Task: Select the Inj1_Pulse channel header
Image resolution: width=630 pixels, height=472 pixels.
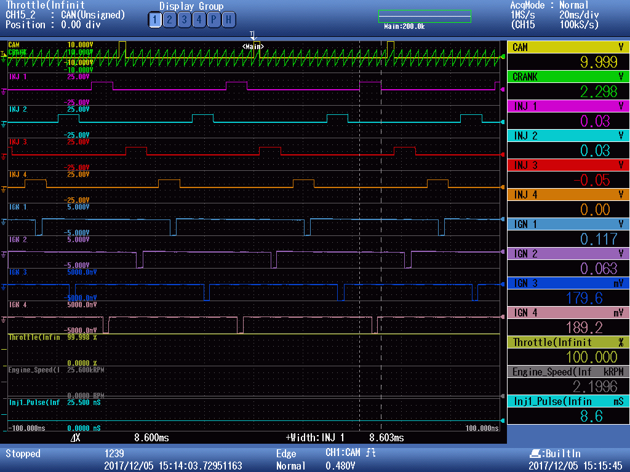Action: (568, 401)
